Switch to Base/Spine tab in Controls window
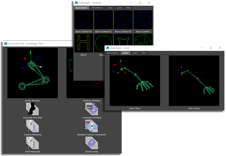Image resolution: width=226 pixels, height=156 pixels. pyautogui.click(x=81, y=8)
